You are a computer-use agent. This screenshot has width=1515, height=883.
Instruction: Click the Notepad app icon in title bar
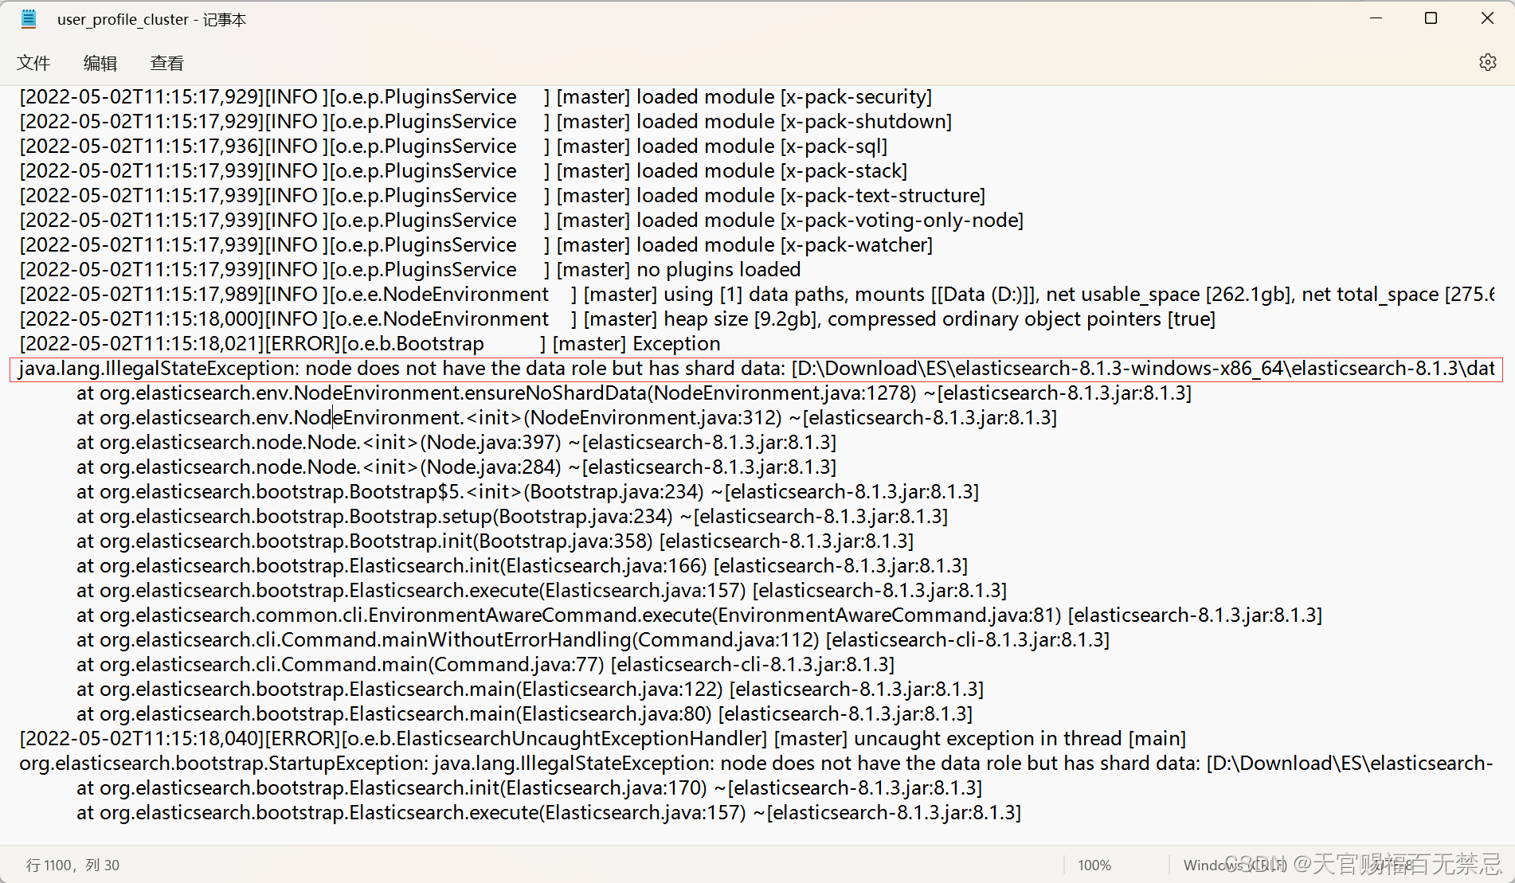29,19
